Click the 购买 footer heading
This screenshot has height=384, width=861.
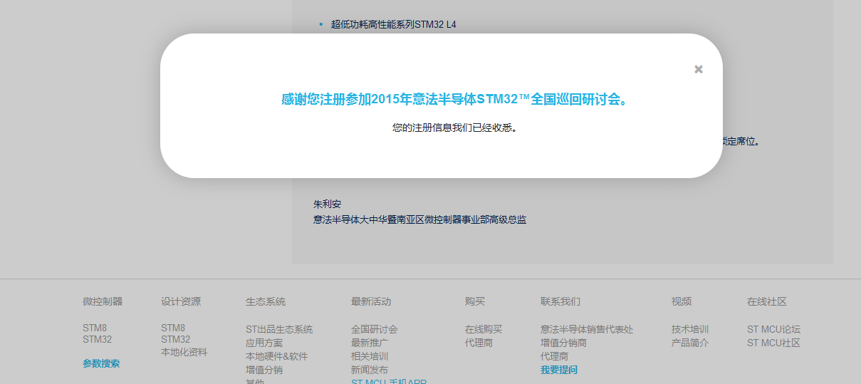[475, 302]
